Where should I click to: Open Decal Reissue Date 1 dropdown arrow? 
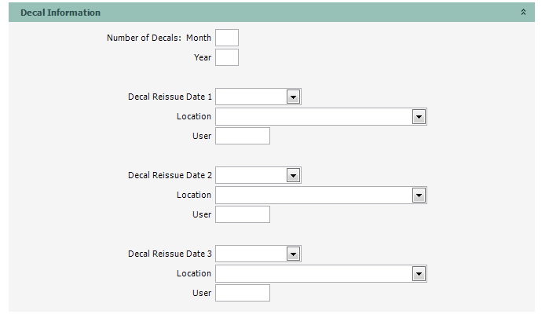[293, 97]
